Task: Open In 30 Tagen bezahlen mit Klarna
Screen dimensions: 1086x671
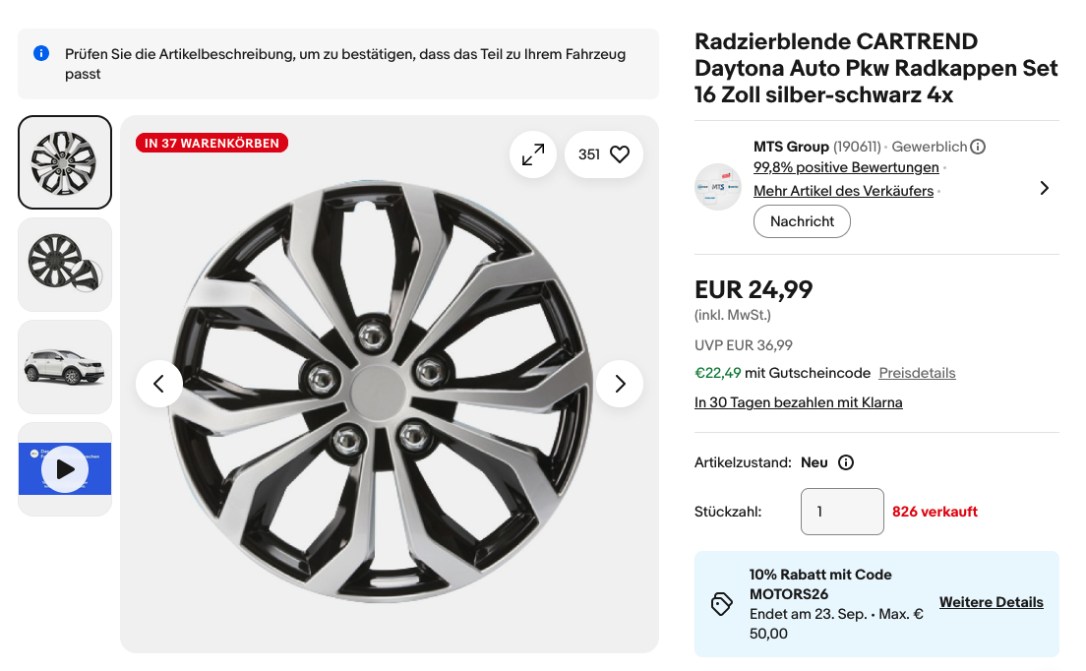Action: 799,403
